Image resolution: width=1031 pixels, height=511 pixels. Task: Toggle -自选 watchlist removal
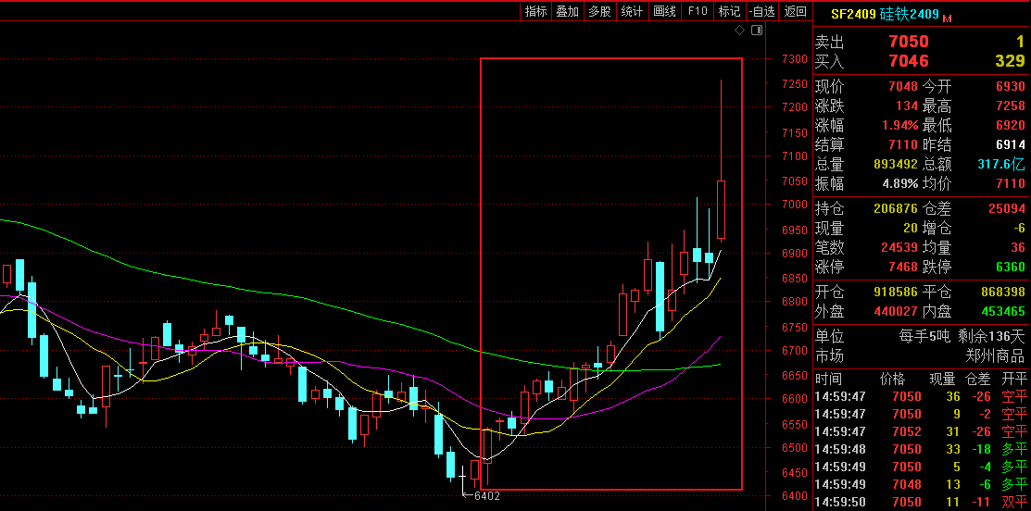pyautogui.click(x=761, y=11)
